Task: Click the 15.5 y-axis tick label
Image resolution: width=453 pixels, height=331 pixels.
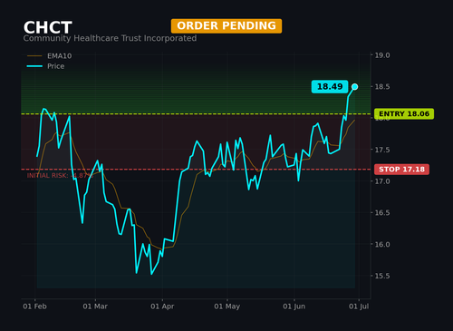Action: 382,276
